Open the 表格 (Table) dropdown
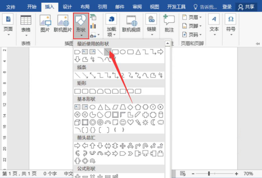The width and height of the screenshot is (262, 178). coord(26,26)
